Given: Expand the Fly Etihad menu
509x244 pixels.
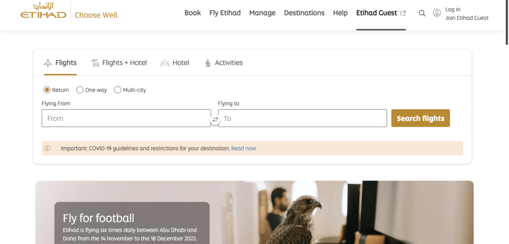Looking at the screenshot, I should click(x=225, y=13).
